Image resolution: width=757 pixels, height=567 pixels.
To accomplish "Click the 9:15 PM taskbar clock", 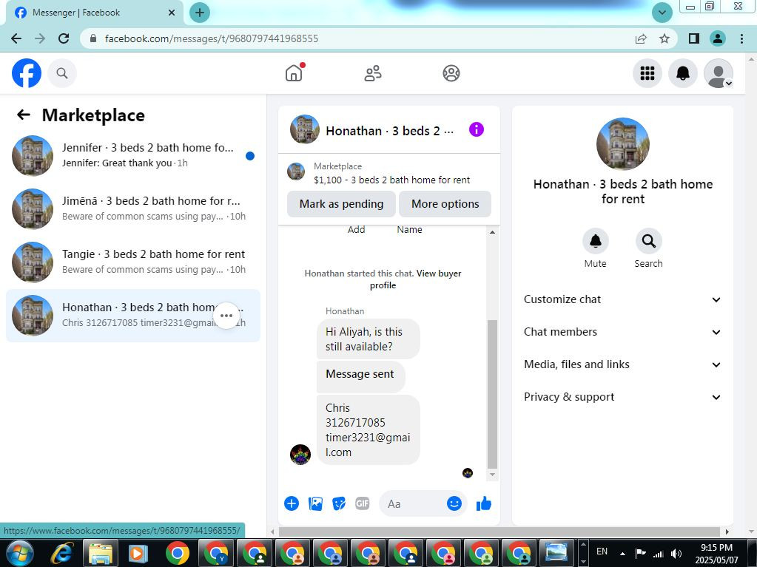I will pos(716,554).
